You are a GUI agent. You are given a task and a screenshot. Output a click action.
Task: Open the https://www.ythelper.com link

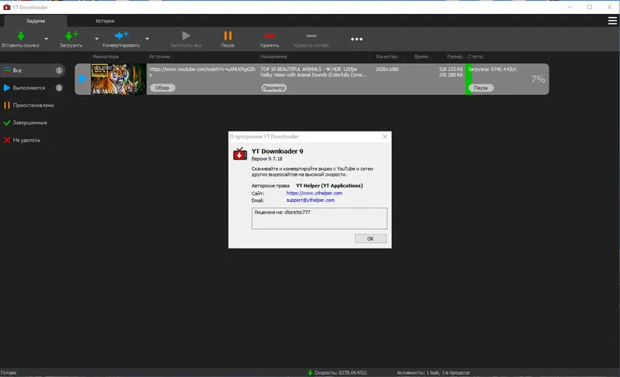click(315, 193)
